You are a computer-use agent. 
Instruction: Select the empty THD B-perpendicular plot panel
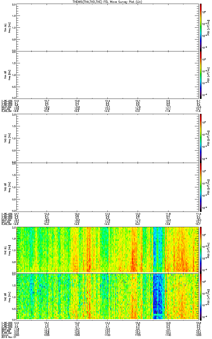[x=107, y=138]
